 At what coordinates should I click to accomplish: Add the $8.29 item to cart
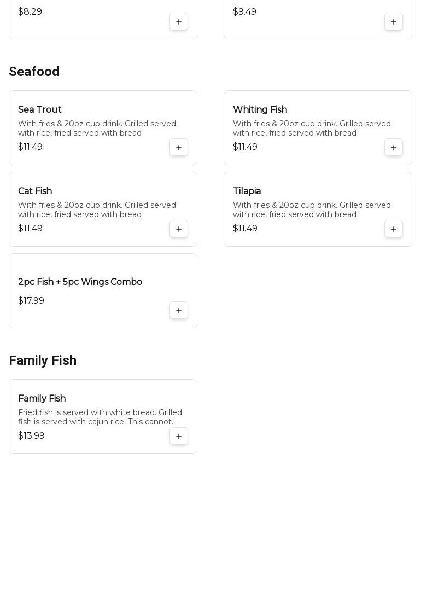(179, 22)
